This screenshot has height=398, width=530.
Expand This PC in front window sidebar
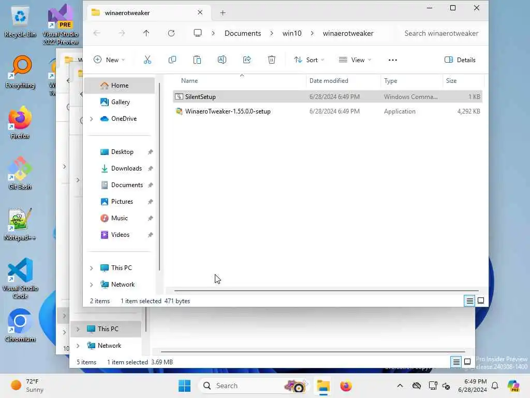point(91,268)
